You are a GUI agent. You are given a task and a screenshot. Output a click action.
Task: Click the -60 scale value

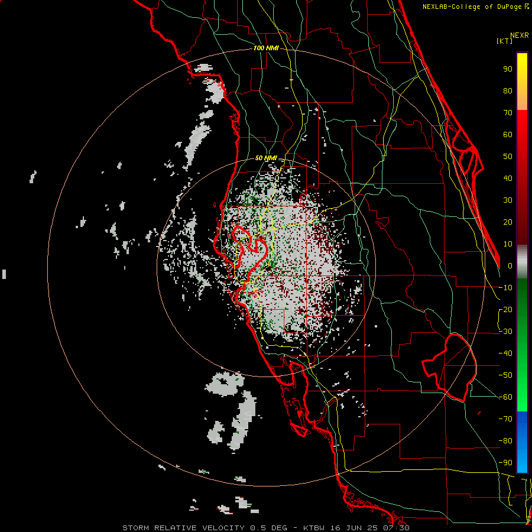(x=505, y=397)
